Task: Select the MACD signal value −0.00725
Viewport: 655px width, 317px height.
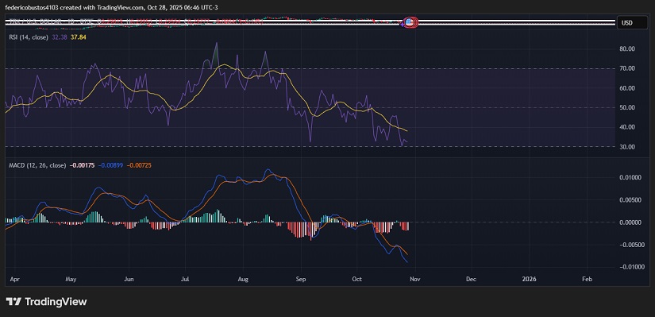Action: click(x=139, y=165)
